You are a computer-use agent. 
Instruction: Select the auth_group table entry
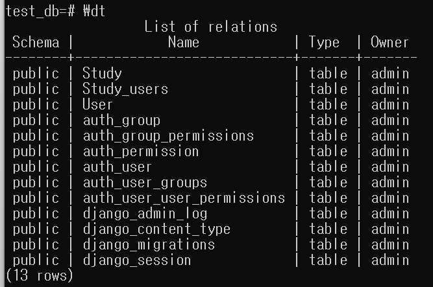pyautogui.click(x=121, y=121)
